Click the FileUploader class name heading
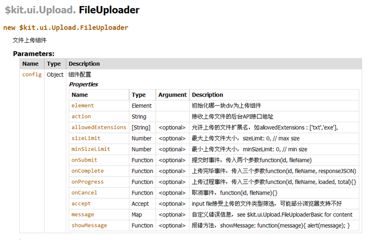The width and height of the screenshot is (369, 240). [109, 10]
